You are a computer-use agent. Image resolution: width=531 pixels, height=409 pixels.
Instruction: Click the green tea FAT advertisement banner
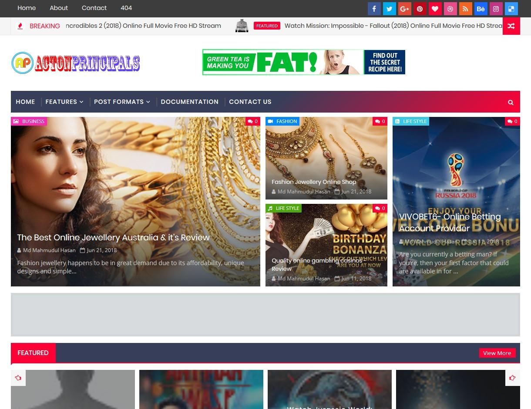tap(303, 62)
